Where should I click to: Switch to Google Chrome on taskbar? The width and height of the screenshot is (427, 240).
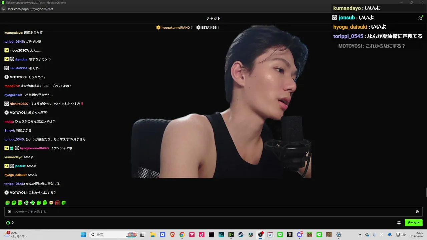click(182, 235)
